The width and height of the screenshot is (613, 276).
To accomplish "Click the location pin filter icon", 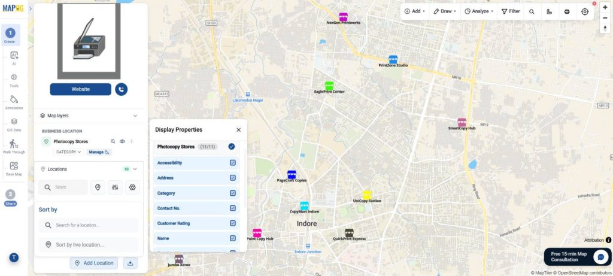I will tap(98, 187).
